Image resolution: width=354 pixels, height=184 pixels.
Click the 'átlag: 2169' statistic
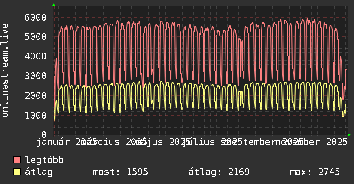219,172
